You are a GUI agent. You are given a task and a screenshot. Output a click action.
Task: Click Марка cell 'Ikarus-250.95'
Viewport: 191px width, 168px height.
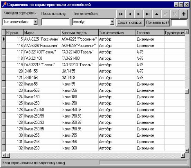click(42, 129)
